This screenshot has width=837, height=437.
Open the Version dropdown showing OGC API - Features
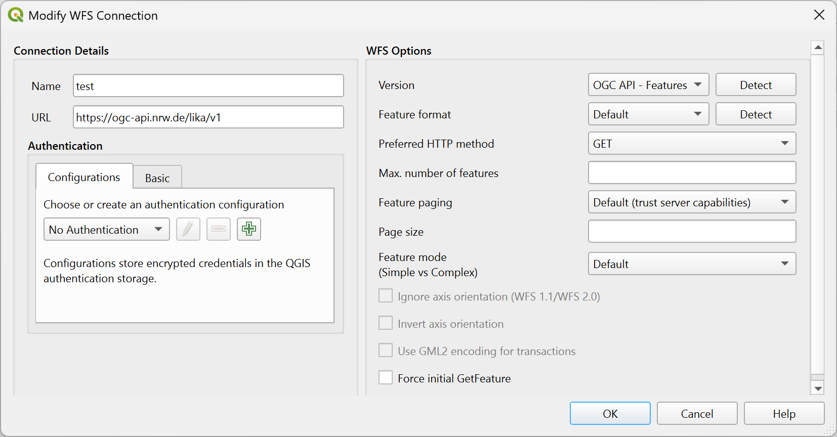(648, 85)
